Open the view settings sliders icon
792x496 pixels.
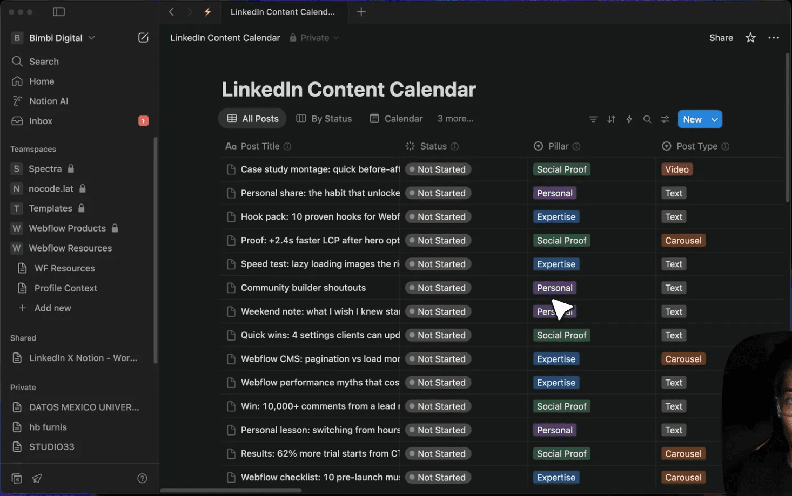[x=665, y=119]
